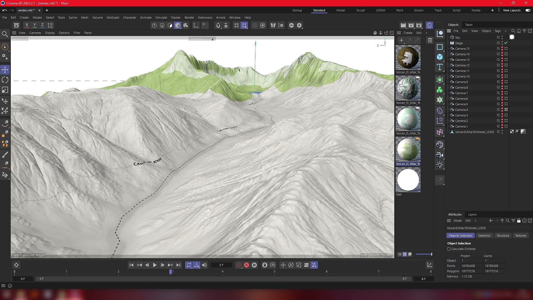Open Objects manager hamburger menu
This screenshot has height=300, width=533.
(449, 31)
